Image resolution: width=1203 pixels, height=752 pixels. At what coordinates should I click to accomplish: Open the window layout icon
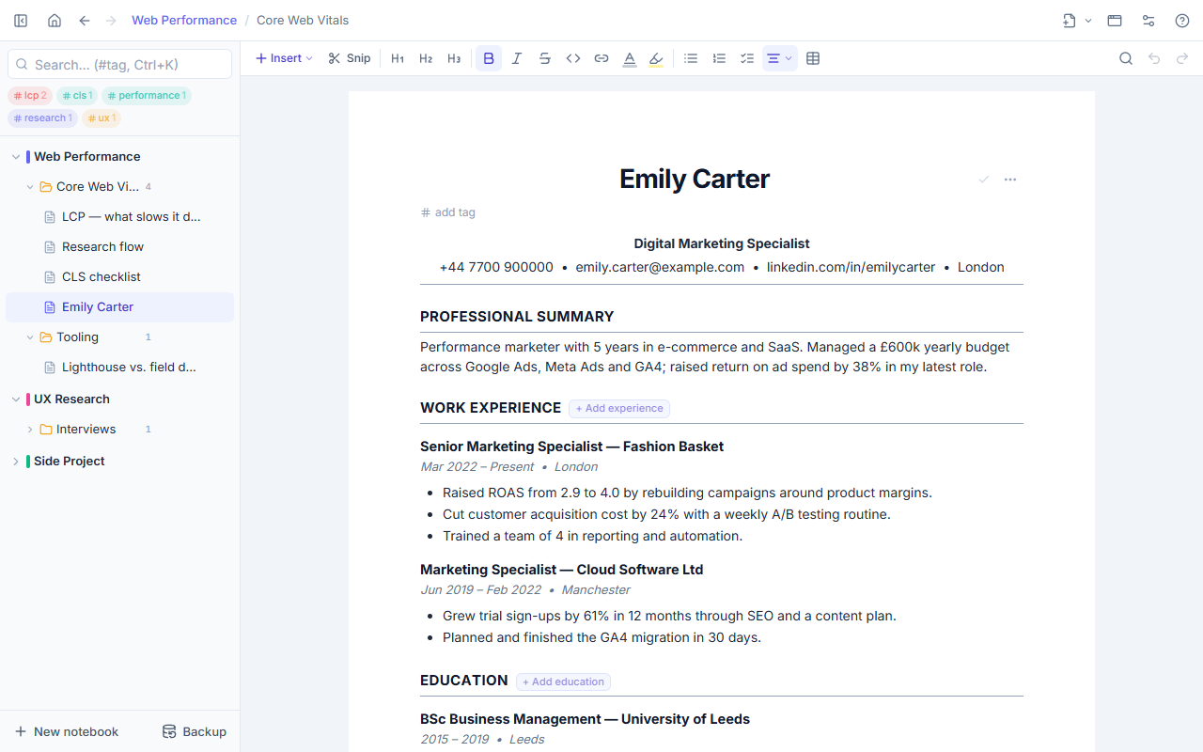pos(1115,21)
